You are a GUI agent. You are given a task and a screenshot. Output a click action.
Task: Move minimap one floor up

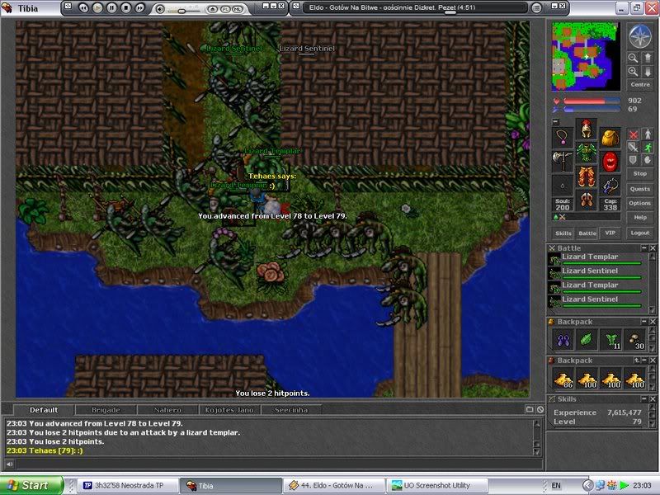[648, 58]
